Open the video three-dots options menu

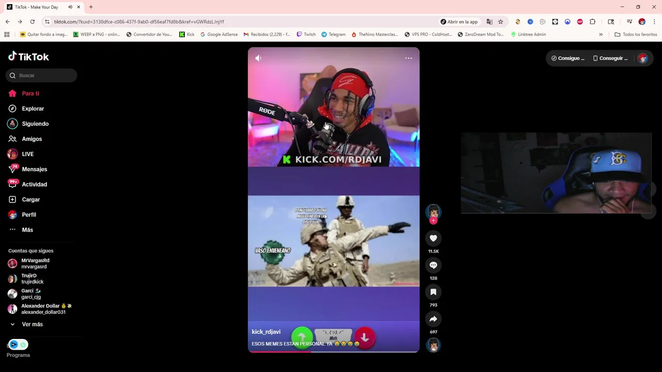tap(409, 58)
